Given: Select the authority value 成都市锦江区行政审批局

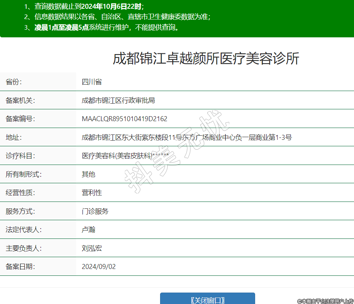Looking at the screenshot, I should tap(118, 101).
